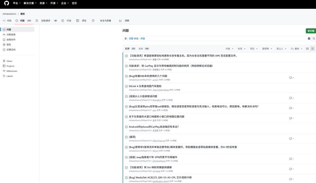Open the 播放 repository link
Screen dimensions: 316x183
pyautogui.click(x=22, y=14)
